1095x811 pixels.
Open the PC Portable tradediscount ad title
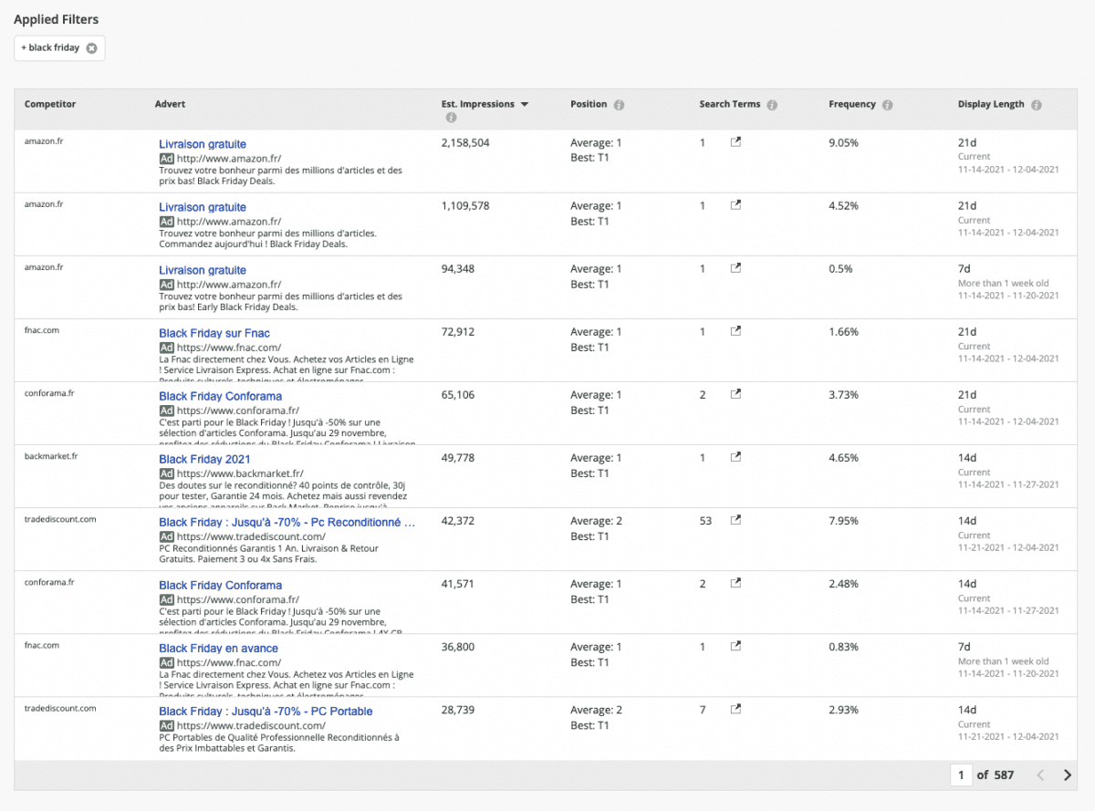point(266,711)
